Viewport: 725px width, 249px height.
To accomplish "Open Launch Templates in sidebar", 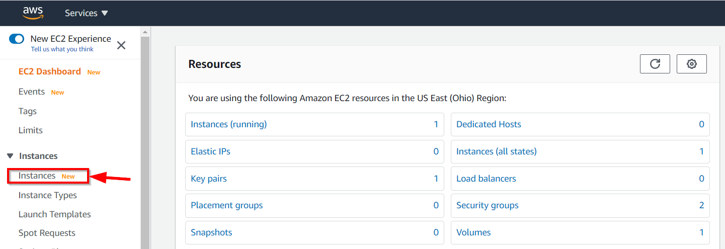I will (55, 214).
